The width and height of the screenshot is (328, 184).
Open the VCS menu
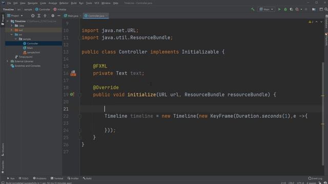[x=97, y=3]
